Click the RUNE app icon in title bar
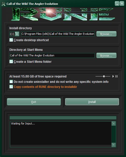This screenshot has height=157, width=126. [3, 4]
